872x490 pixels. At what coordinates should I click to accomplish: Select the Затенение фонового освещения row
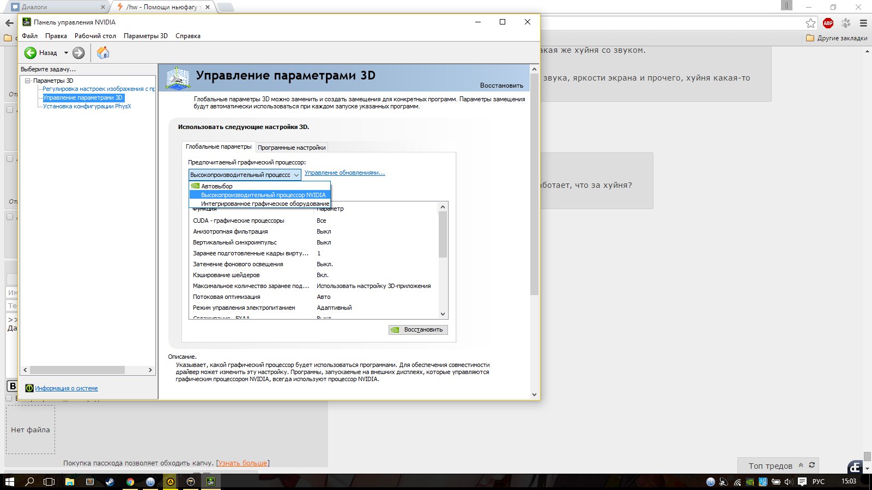point(313,264)
